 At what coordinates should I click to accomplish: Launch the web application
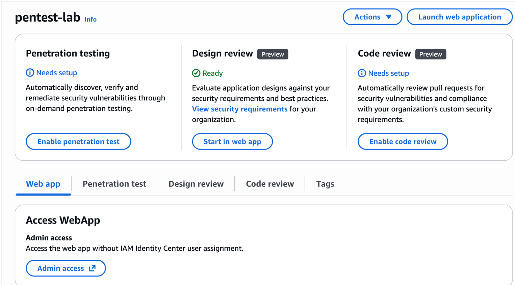coord(459,17)
